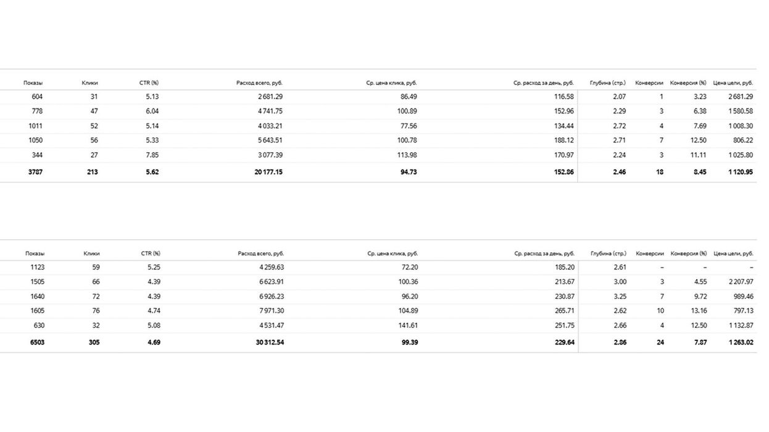Image resolution: width=769 pixels, height=432 pixels.
Task: Click the daily spend cell 265.71
Action: [562, 311]
